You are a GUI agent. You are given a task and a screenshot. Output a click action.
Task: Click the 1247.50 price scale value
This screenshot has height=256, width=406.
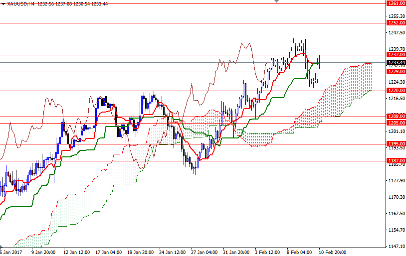point(396,33)
